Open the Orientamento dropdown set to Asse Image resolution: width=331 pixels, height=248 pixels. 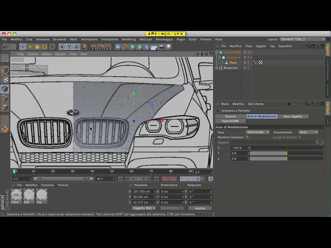308,132
